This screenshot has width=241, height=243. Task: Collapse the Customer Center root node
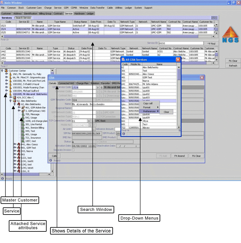pyautogui.click(x=2, y=71)
